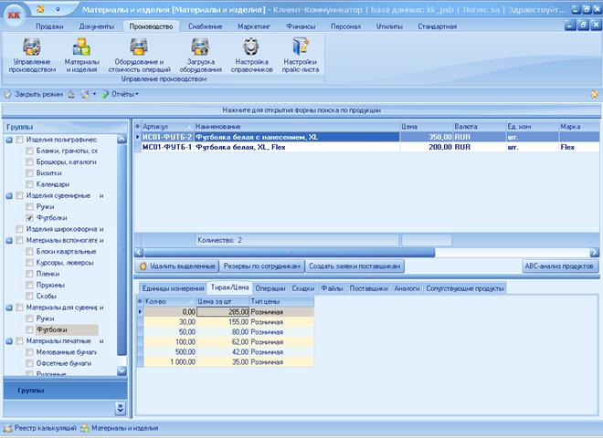This screenshot has width=603, height=438.
Task: Click Удалить выделенные button
Action: click(x=177, y=266)
